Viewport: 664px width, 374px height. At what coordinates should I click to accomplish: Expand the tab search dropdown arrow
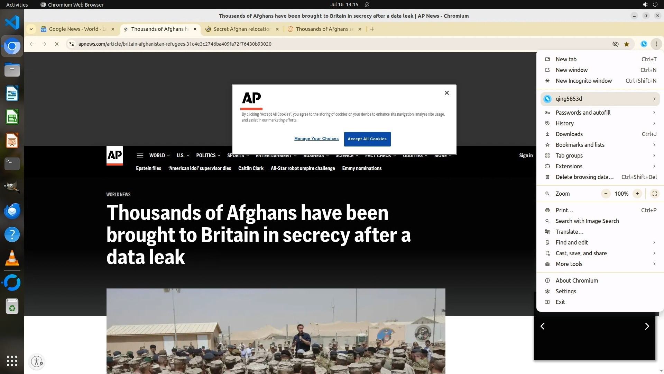point(31,29)
